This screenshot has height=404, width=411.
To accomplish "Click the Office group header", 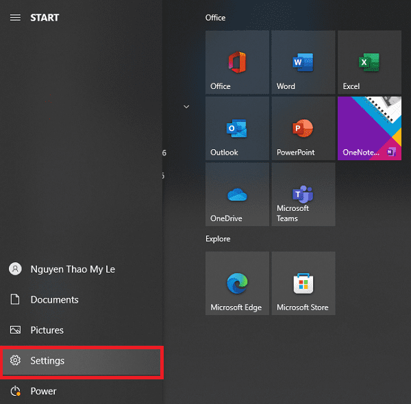I will 215,18.
